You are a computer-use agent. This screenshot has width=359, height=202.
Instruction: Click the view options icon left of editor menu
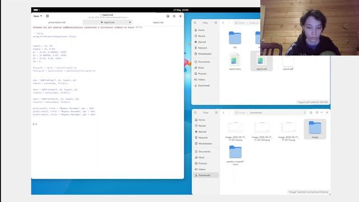pos(168,16)
